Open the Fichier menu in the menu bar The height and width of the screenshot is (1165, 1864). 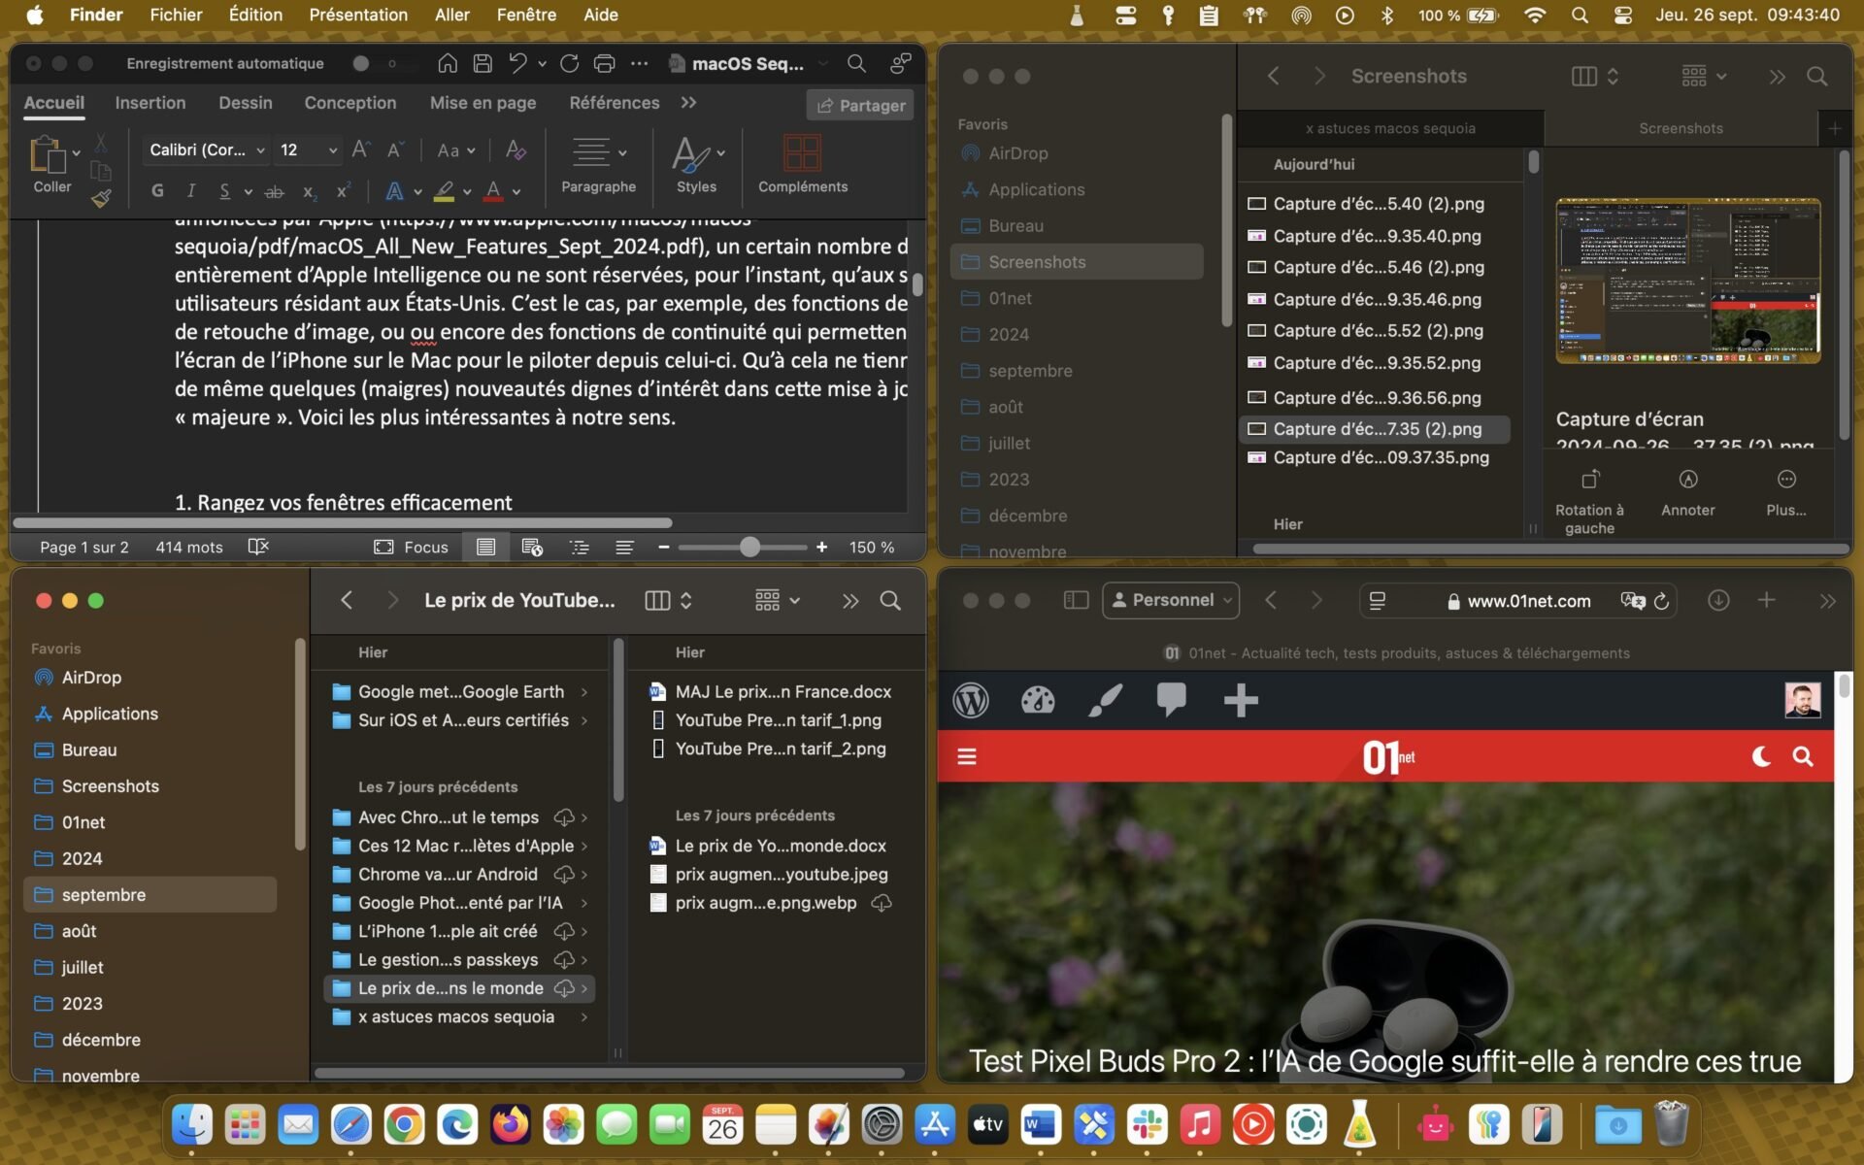click(x=176, y=15)
